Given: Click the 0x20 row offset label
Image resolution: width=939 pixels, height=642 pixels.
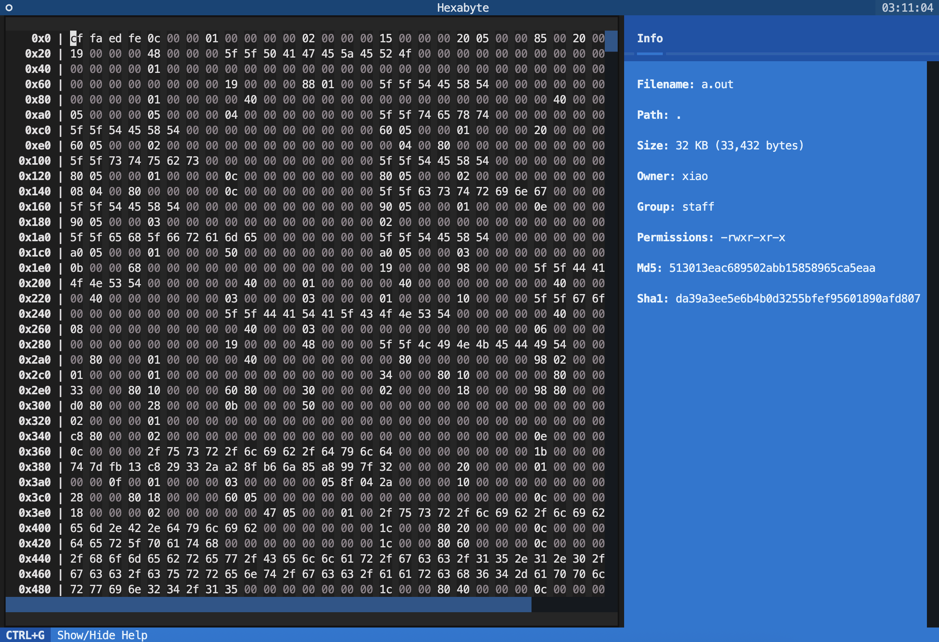Looking at the screenshot, I should (x=38, y=54).
